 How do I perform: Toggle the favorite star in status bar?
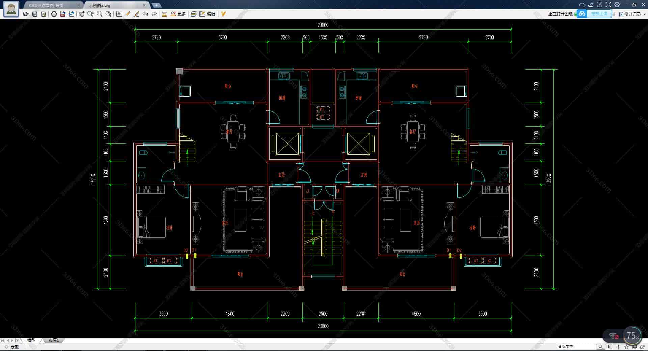(x=626, y=347)
